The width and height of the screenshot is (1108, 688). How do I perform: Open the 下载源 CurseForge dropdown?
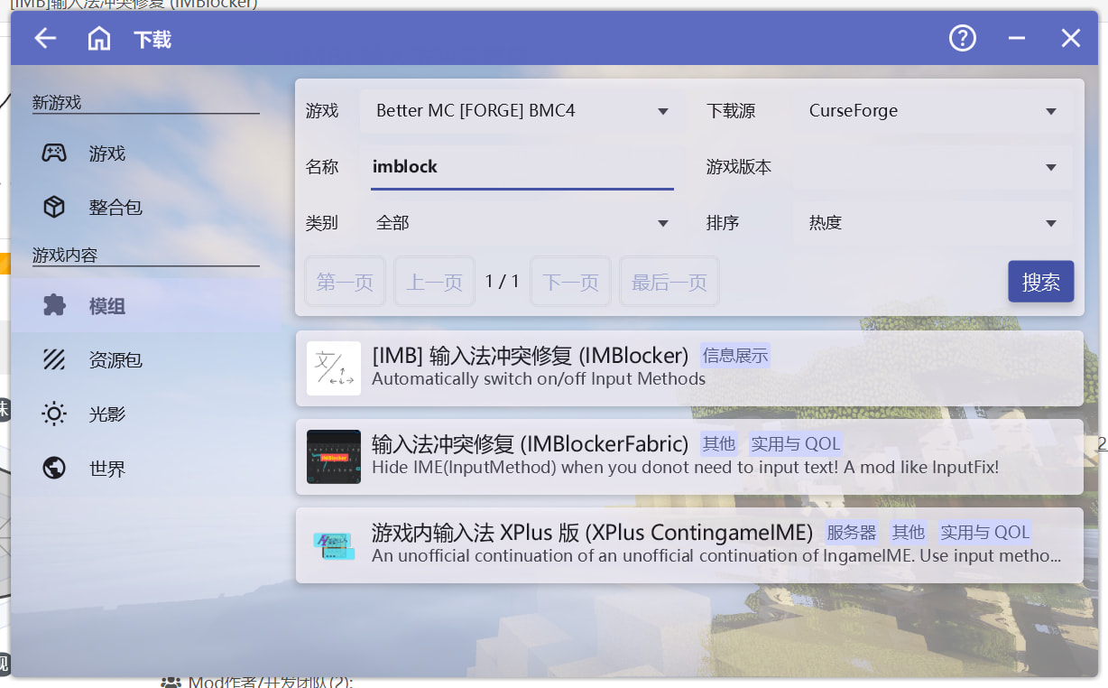pyautogui.click(x=933, y=111)
